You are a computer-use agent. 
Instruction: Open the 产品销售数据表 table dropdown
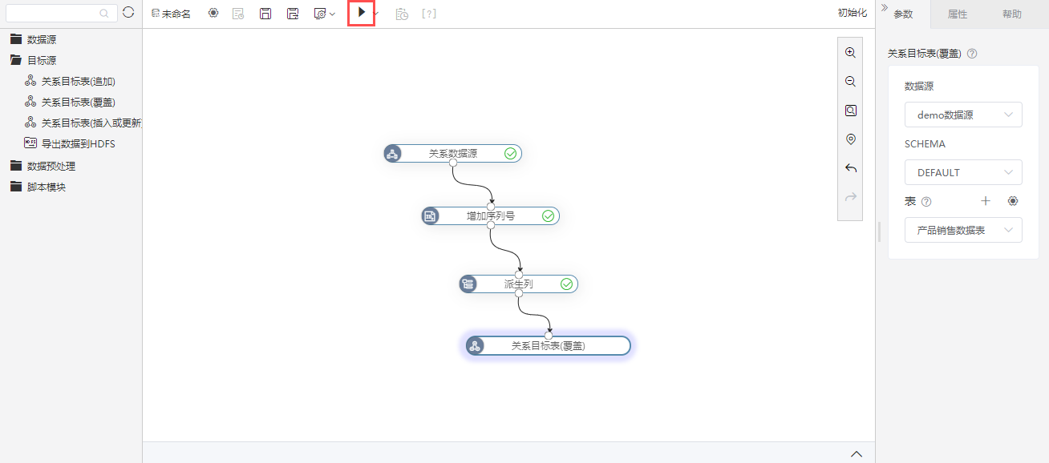coord(963,230)
